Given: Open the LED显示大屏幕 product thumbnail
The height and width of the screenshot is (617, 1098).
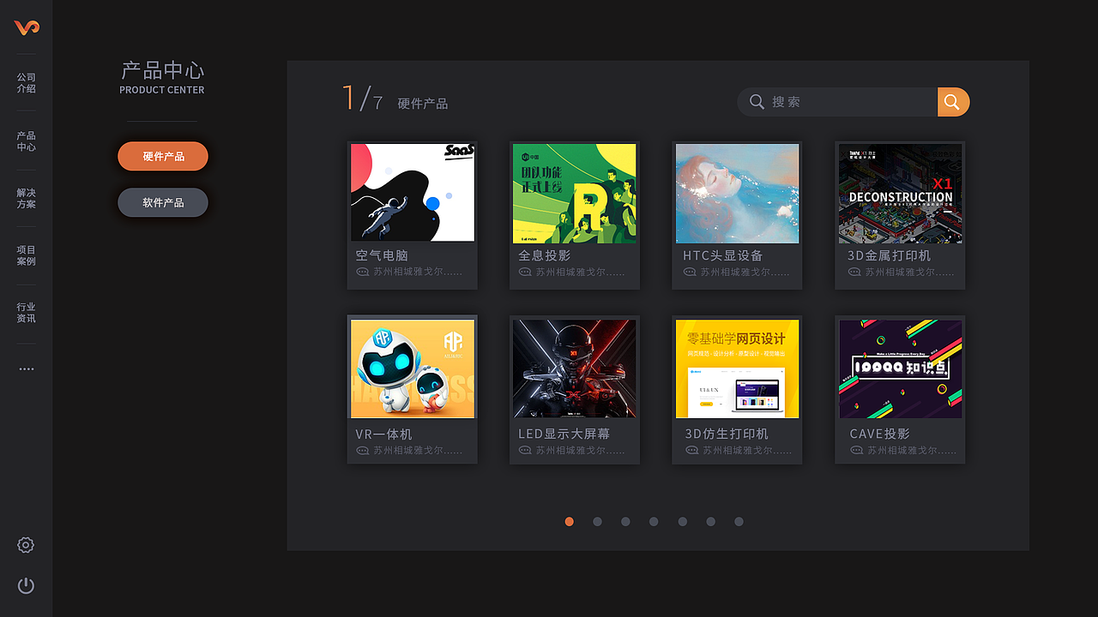Looking at the screenshot, I should [575, 369].
